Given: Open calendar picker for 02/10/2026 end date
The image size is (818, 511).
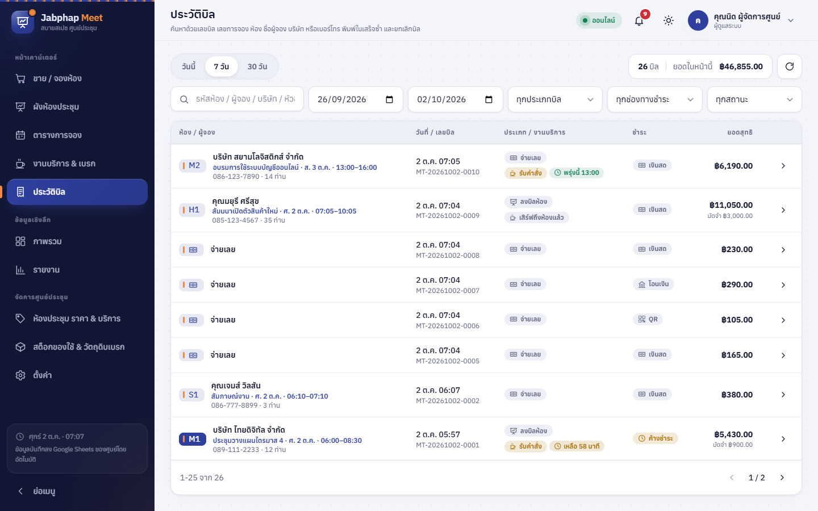Looking at the screenshot, I should click(x=489, y=99).
